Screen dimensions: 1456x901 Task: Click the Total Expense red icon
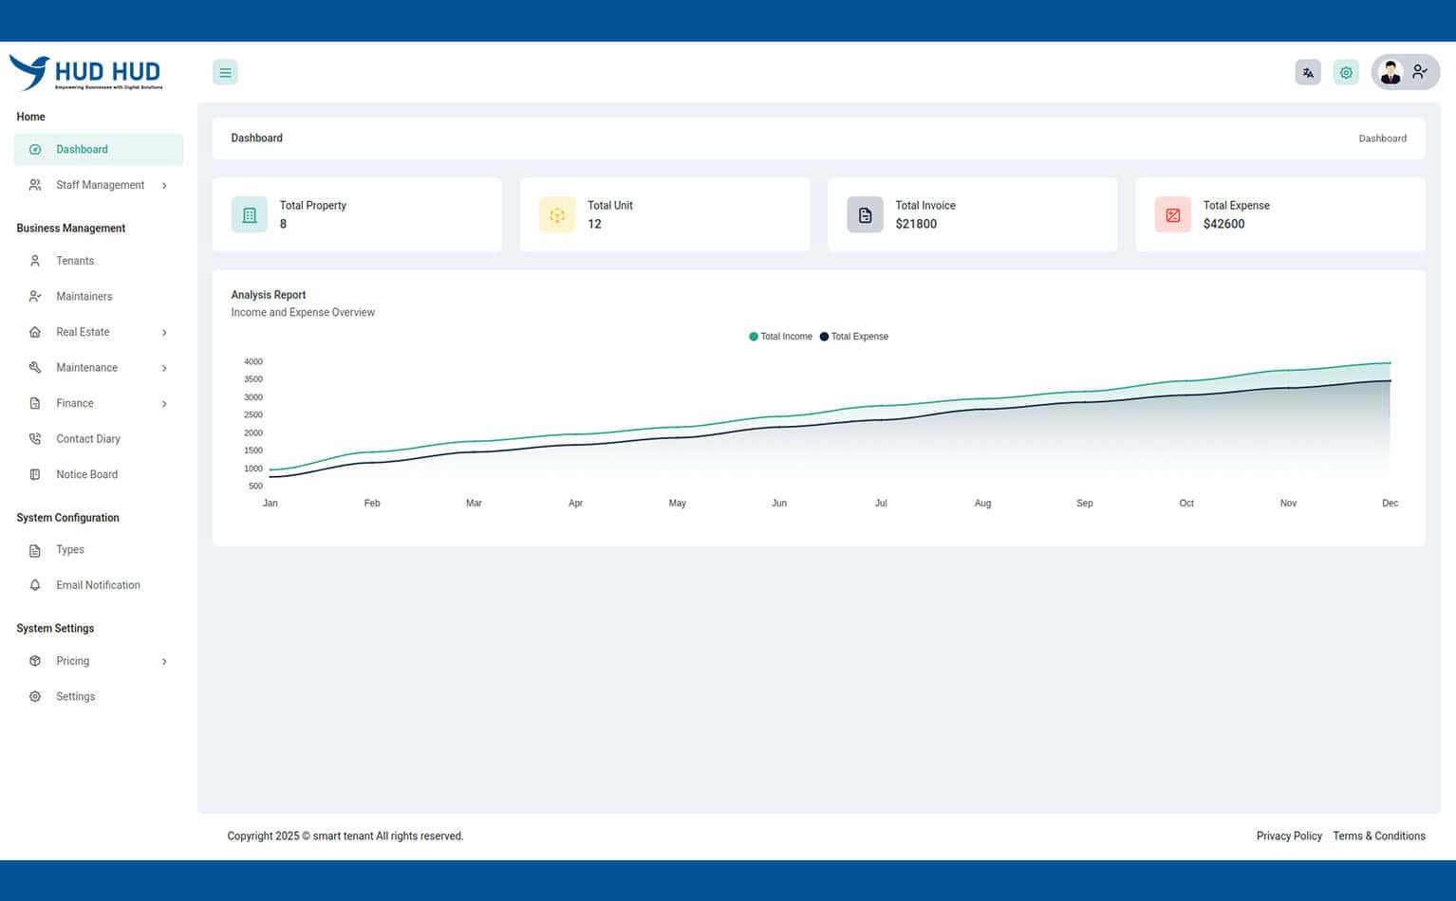point(1172,215)
